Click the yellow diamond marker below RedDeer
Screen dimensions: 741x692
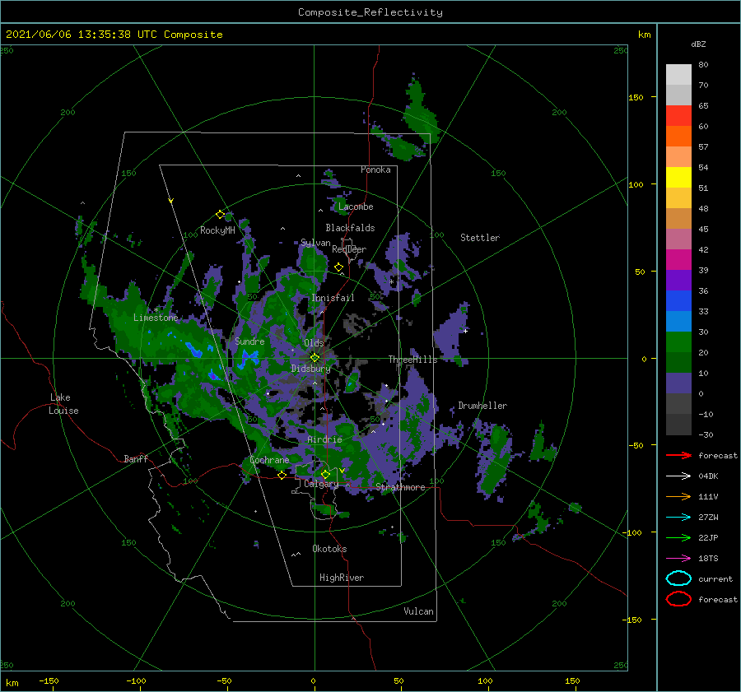(x=338, y=267)
